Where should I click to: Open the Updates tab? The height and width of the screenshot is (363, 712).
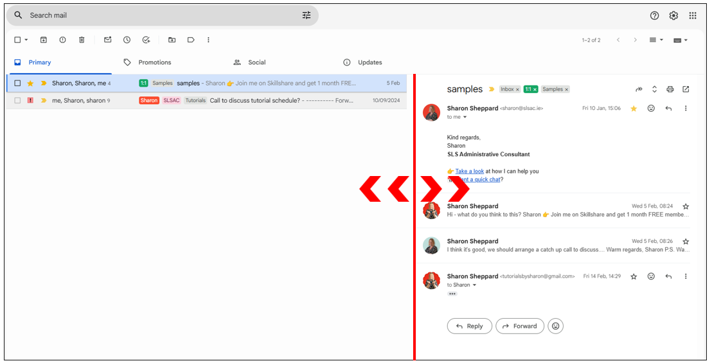(369, 62)
